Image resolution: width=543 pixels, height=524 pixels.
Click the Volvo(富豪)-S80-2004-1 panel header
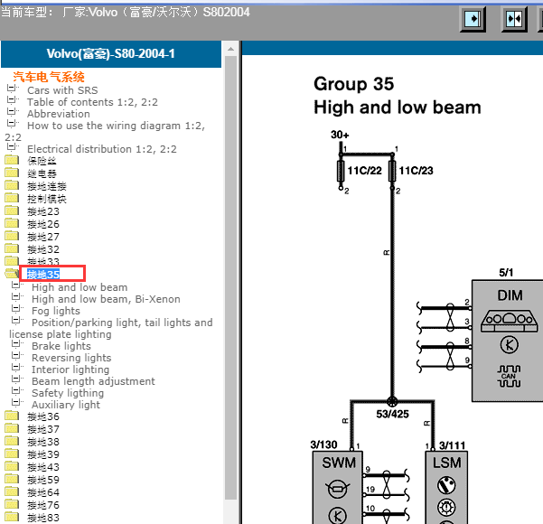coord(111,54)
